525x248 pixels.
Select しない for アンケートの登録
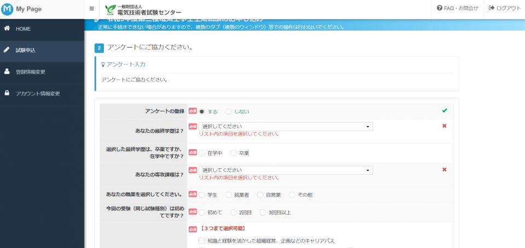pyautogui.click(x=229, y=111)
